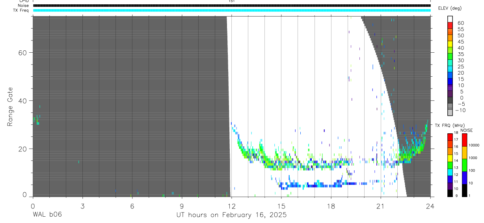Select the cyan TX Freq bar

tap(232, 10)
